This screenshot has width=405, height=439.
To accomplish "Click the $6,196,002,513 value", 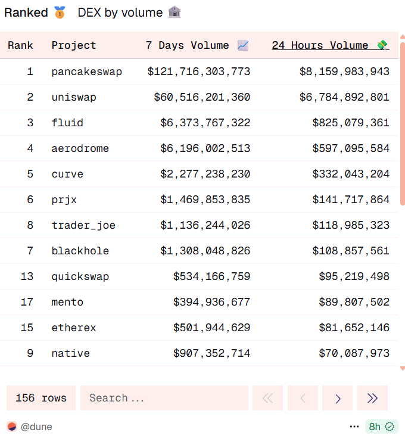I will coord(205,148).
